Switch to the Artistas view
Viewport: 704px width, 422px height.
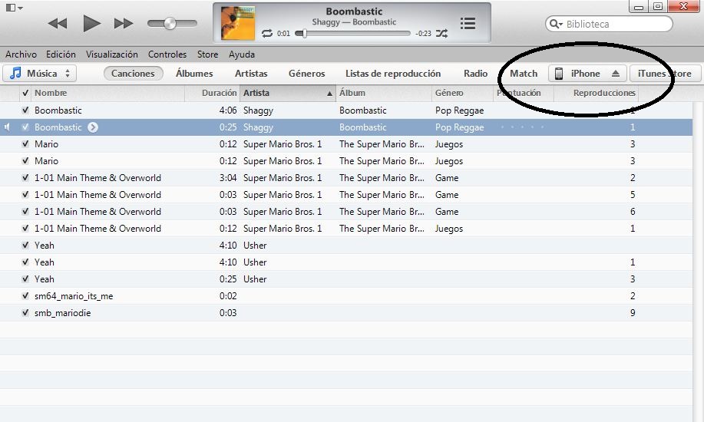[x=251, y=73]
